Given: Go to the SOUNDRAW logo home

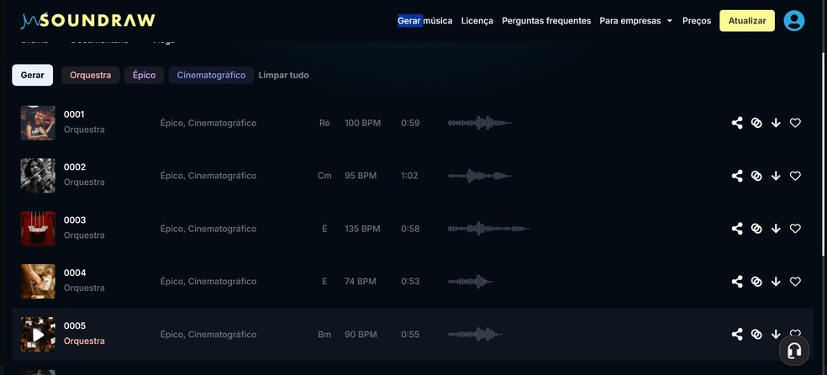Looking at the screenshot, I should click(88, 20).
